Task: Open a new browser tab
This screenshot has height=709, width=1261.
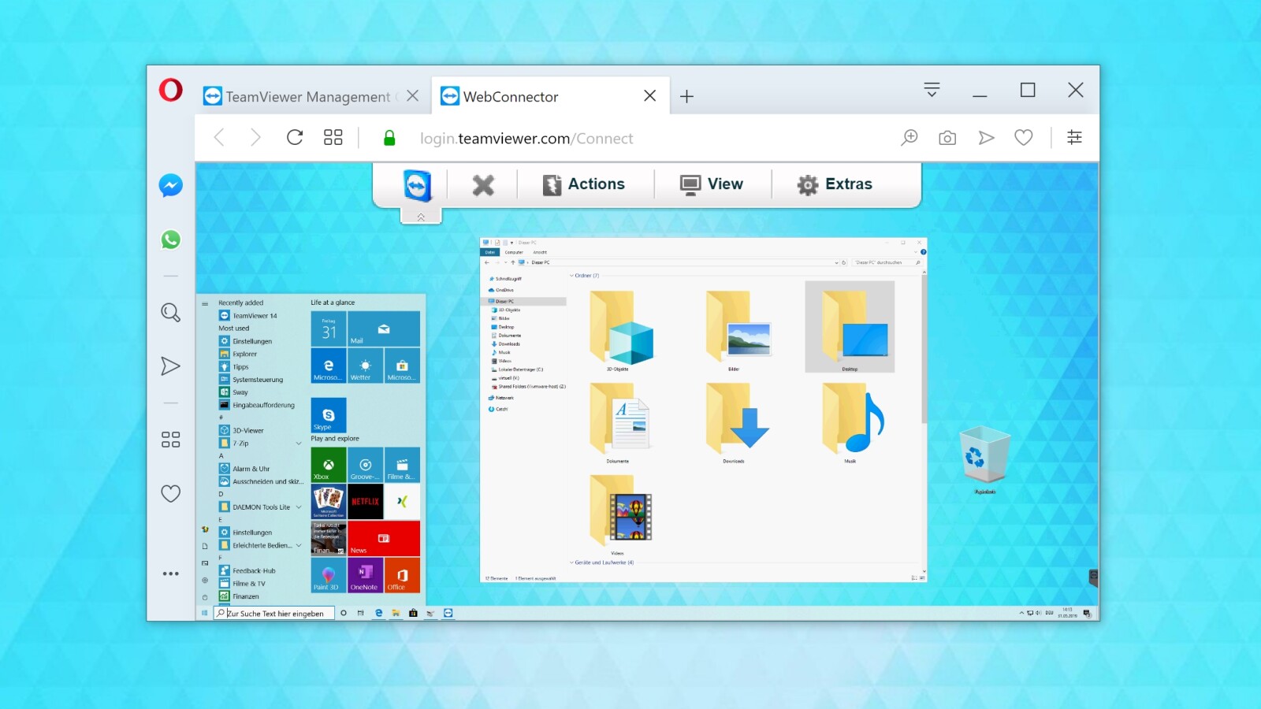Action: 687,96
